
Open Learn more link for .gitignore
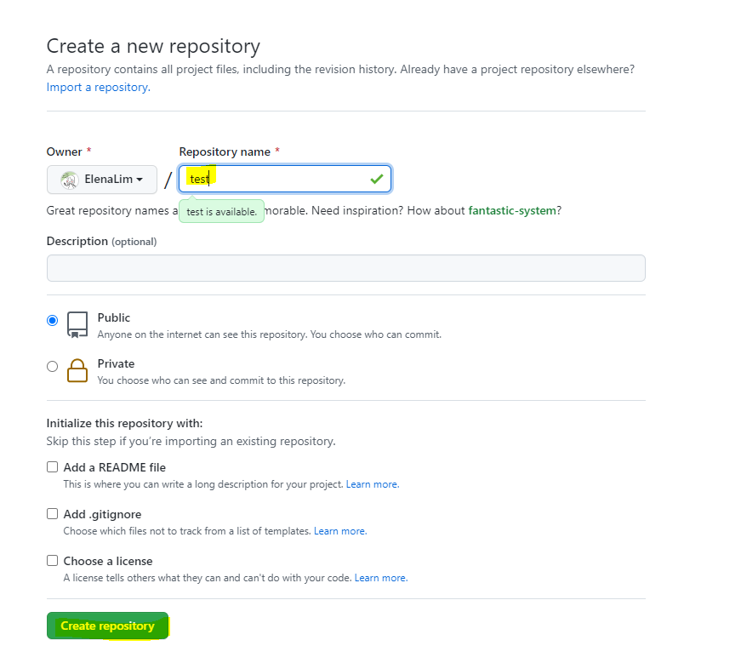tap(340, 531)
